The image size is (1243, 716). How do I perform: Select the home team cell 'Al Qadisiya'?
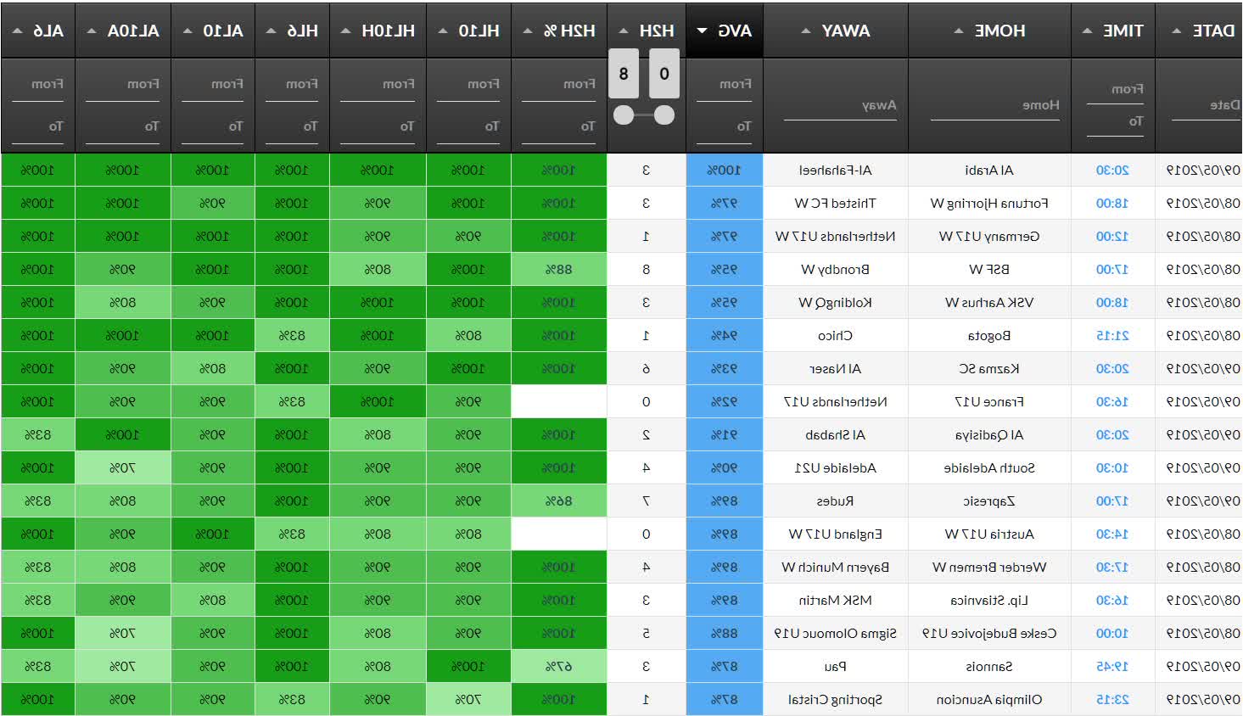[989, 435]
